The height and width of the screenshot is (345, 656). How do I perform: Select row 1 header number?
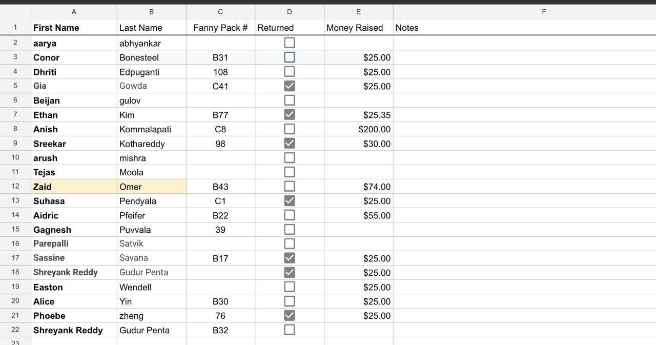(15, 28)
